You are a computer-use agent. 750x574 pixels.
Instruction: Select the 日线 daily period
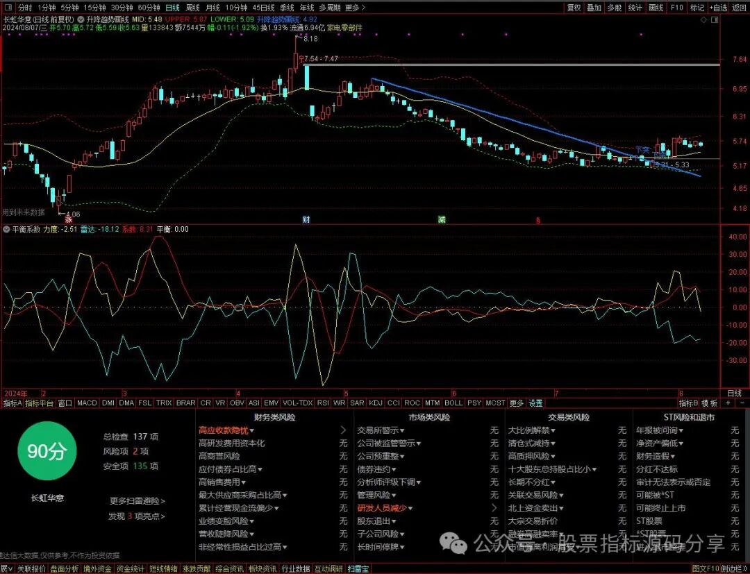pos(173,8)
